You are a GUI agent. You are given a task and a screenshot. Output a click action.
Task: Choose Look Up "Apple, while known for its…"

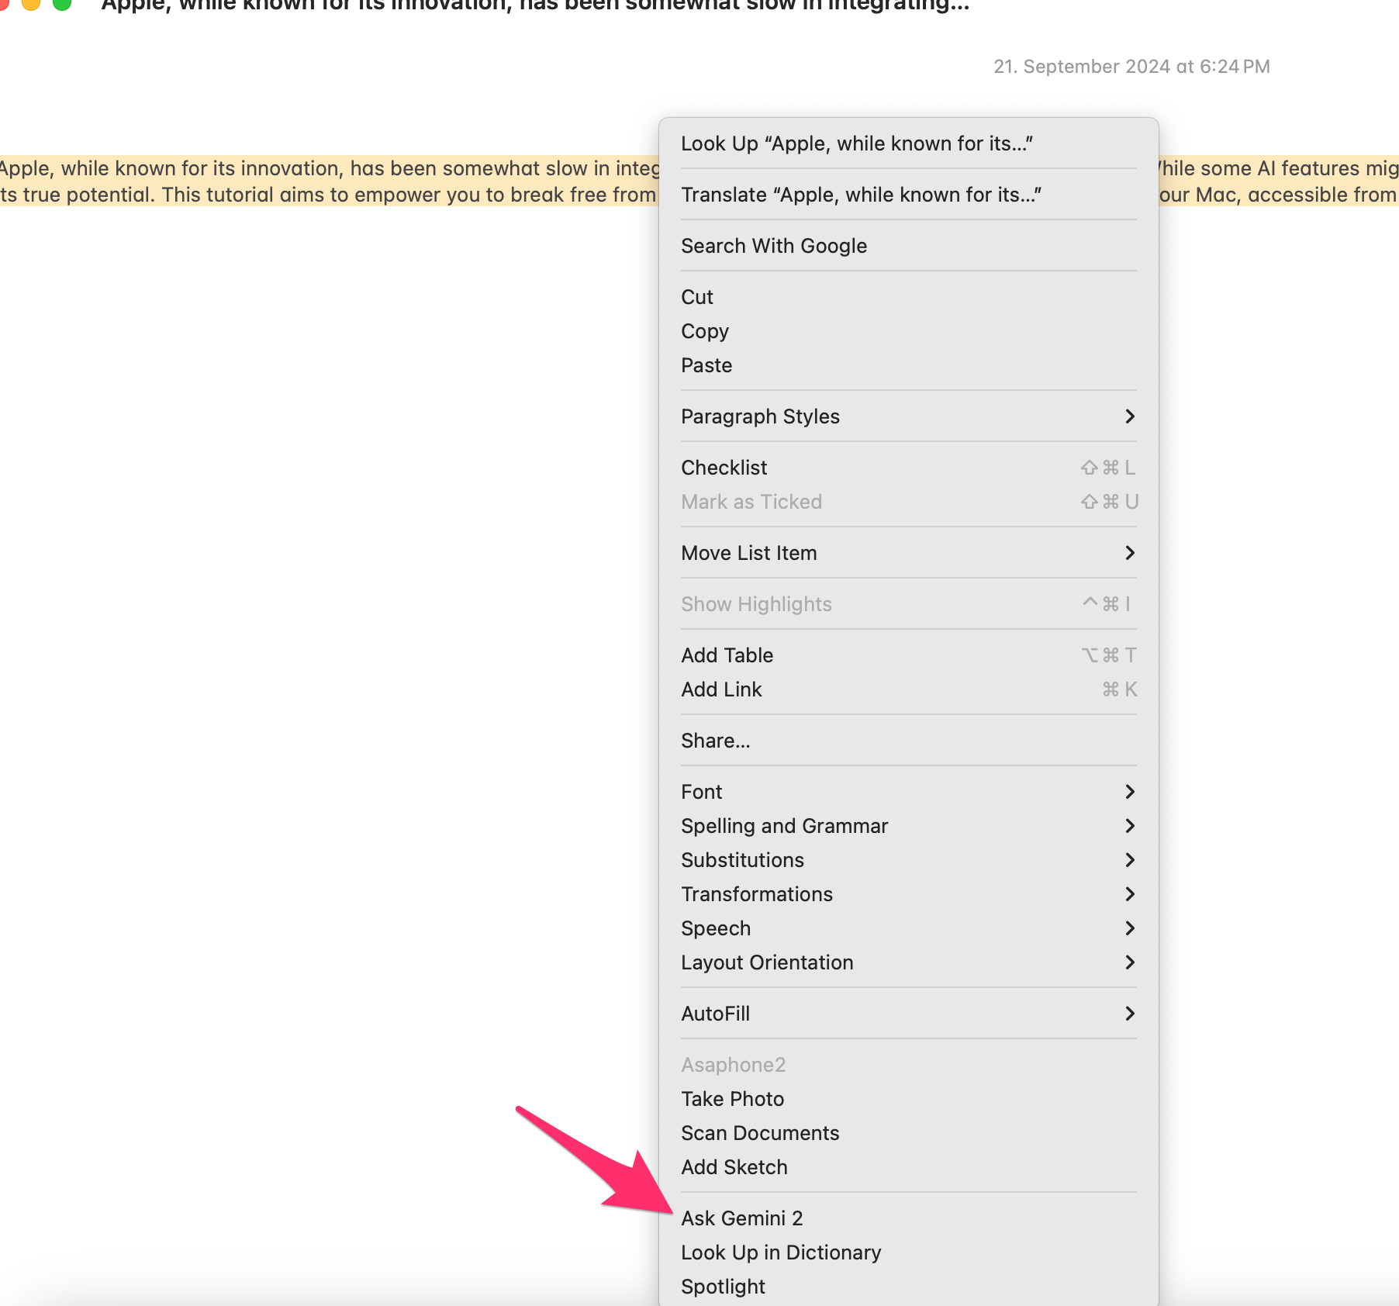pyautogui.click(x=908, y=143)
